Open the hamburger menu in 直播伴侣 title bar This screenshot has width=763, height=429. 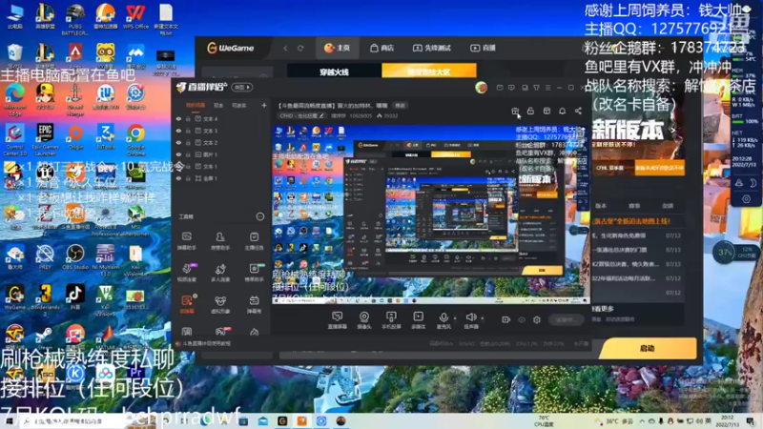click(x=547, y=88)
